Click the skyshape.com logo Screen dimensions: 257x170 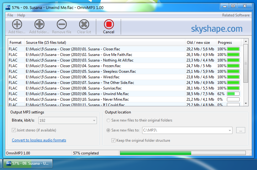pos(216,29)
